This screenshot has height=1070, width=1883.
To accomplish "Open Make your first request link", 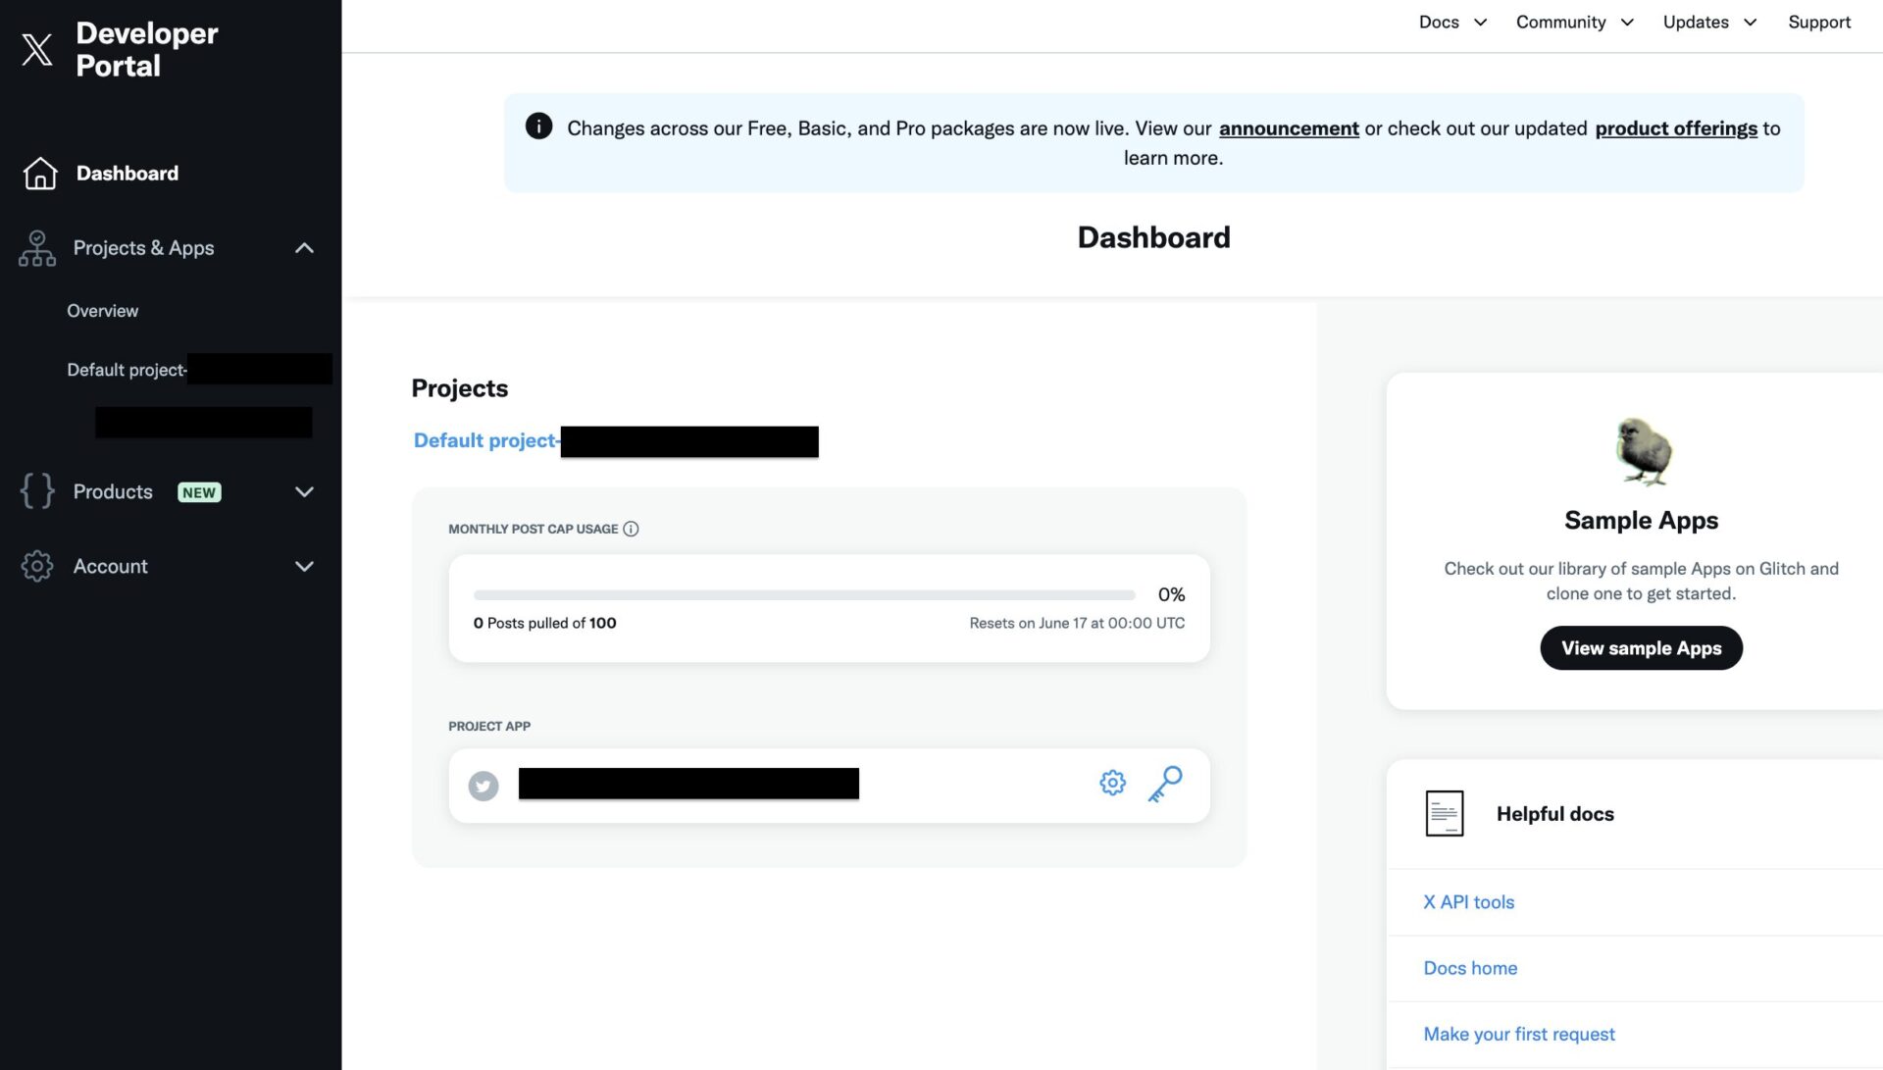I will click(1518, 1033).
